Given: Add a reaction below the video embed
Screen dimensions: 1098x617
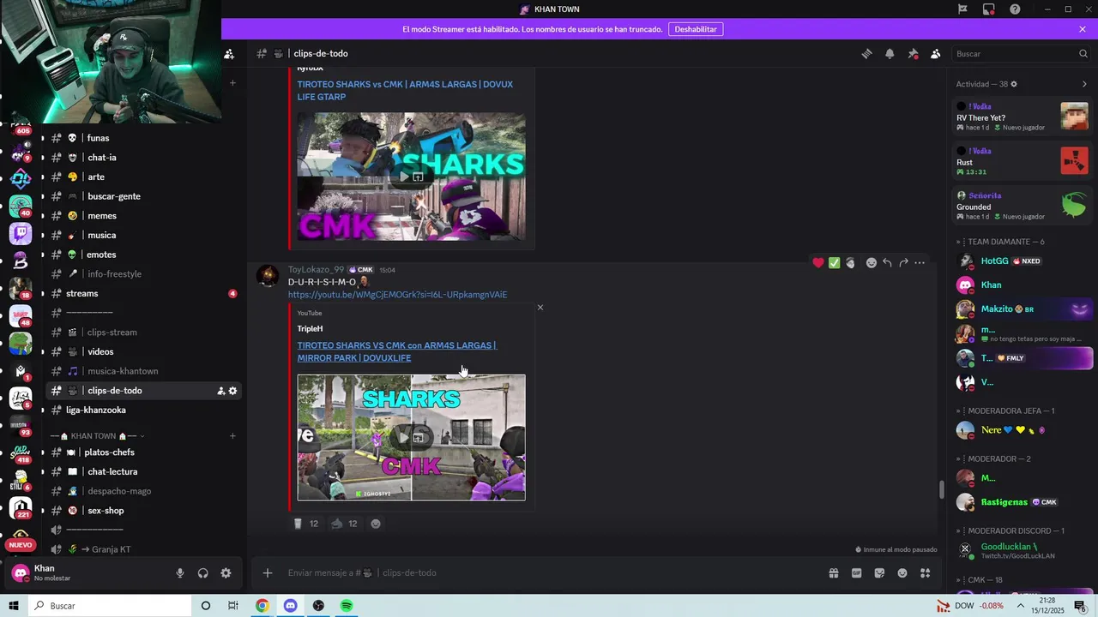Looking at the screenshot, I should click(376, 524).
